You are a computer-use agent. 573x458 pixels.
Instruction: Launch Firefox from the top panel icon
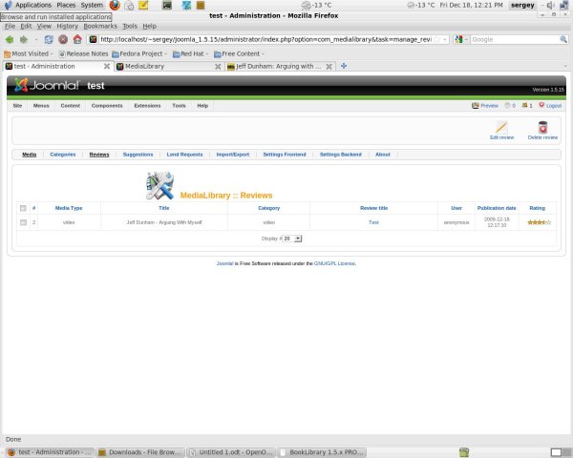[x=115, y=5]
